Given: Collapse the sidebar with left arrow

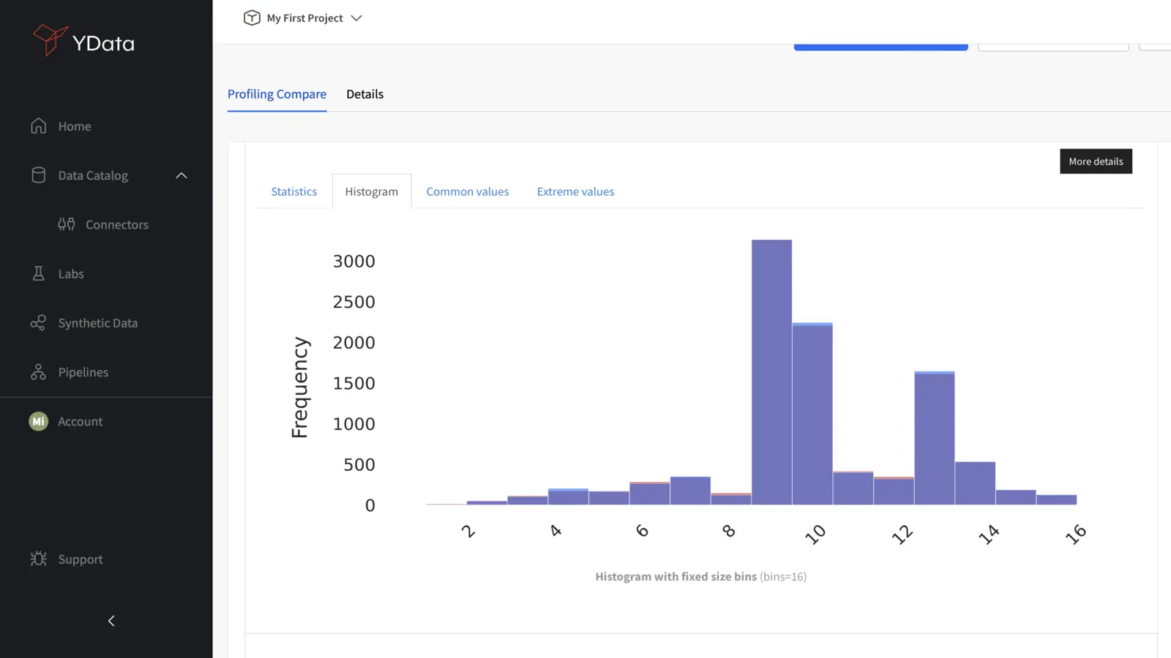Looking at the screenshot, I should coord(111,621).
